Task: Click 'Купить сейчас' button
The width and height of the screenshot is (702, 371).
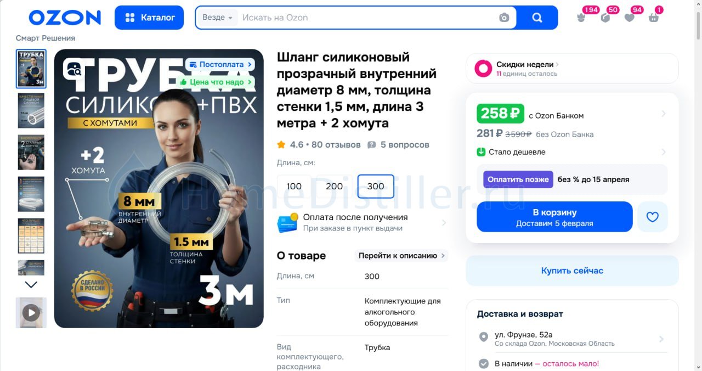Action: pos(572,271)
